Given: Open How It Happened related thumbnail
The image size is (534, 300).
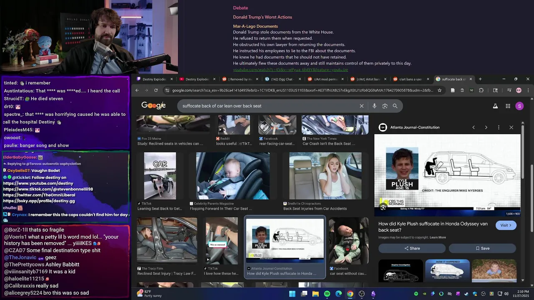Looking at the screenshot, I should (x=447, y=271).
